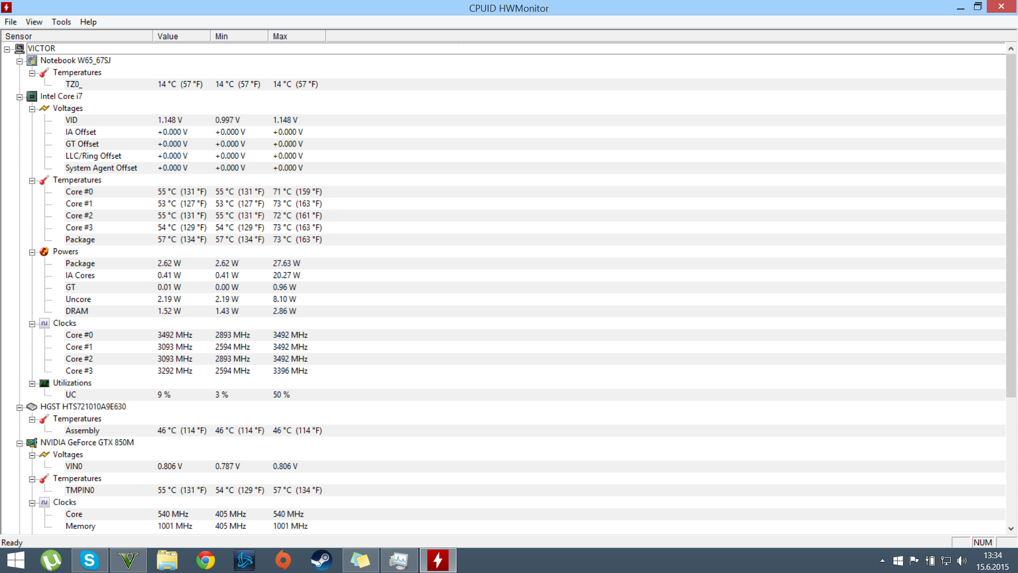Screen dimensions: 1018x573
Task: Click the Clocks icon under NVIDIA GeForce
Action: pos(45,502)
